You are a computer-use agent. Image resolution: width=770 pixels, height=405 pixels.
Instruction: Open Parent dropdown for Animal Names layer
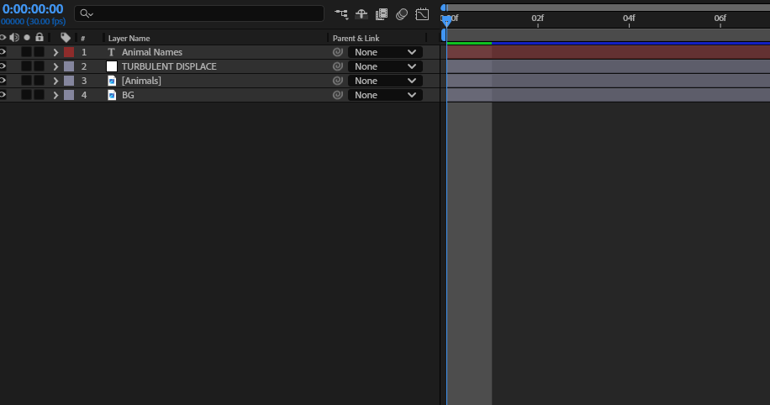coord(386,52)
